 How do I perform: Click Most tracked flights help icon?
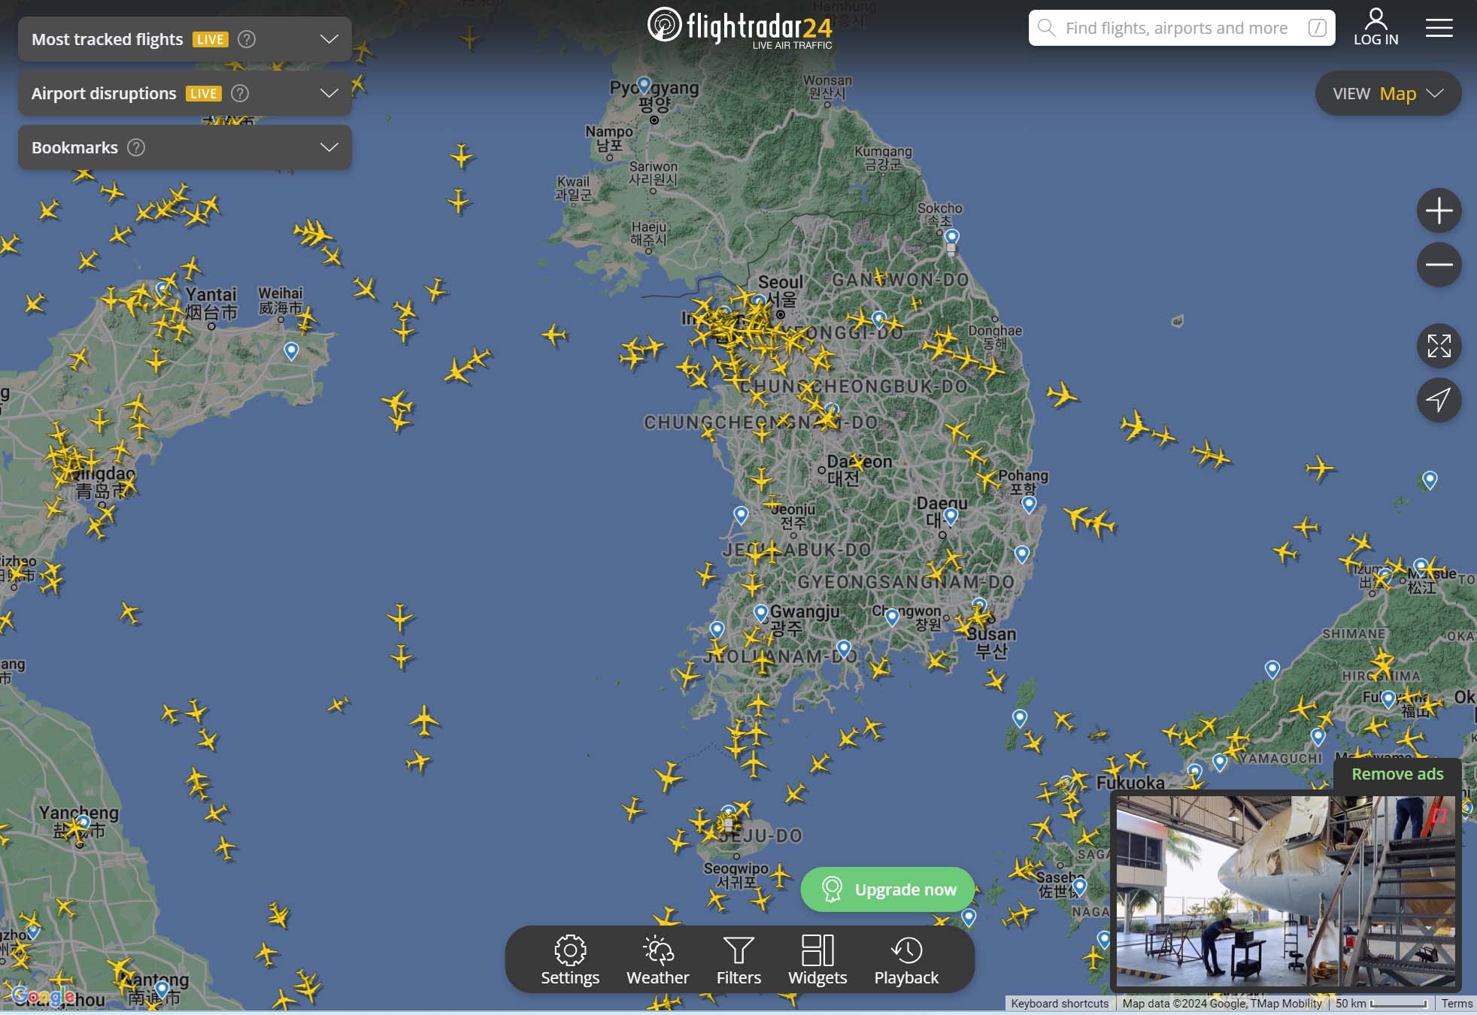(247, 39)
